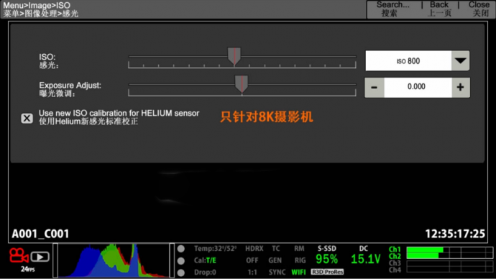
Task: Toggle new ISO calibration for HELIUM checkbox
Action: pyautogui.click(x=27, y=119)
